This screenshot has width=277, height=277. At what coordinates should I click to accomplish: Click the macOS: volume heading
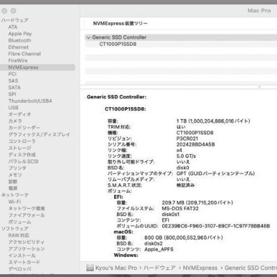[x=123, y=232]
